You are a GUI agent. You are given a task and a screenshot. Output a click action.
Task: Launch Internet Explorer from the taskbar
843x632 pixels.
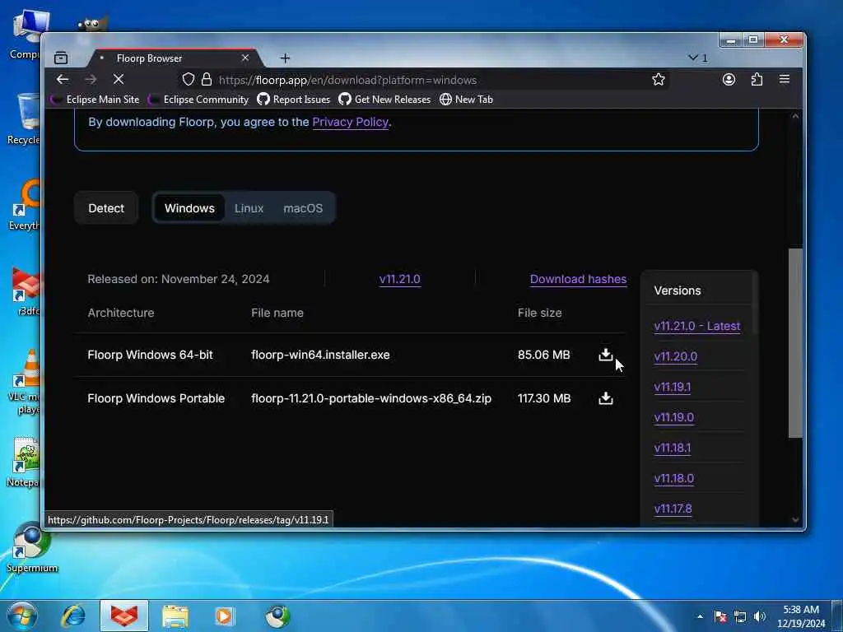pyautogui.click(x=73, y=616)
